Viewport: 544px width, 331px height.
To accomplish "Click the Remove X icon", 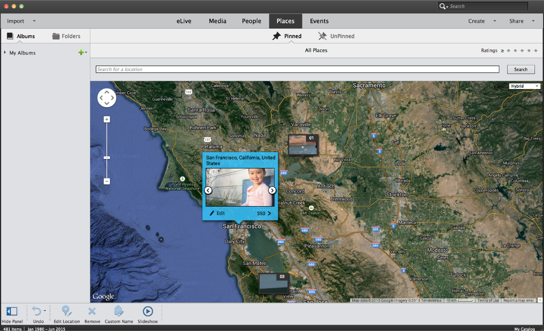I will point(92,311).
